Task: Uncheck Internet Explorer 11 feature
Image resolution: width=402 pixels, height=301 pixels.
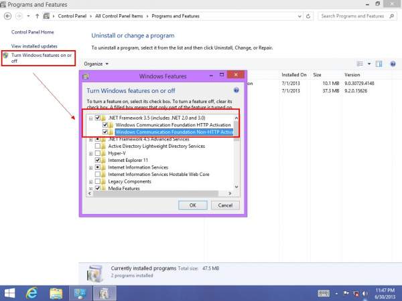Action: tap(97, 161)
